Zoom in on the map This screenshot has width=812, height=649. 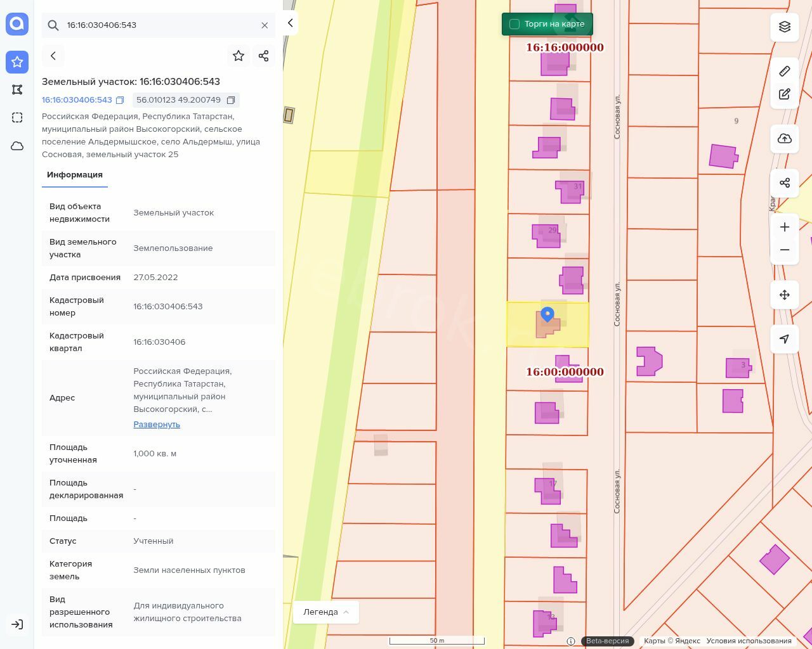point(785,227)
